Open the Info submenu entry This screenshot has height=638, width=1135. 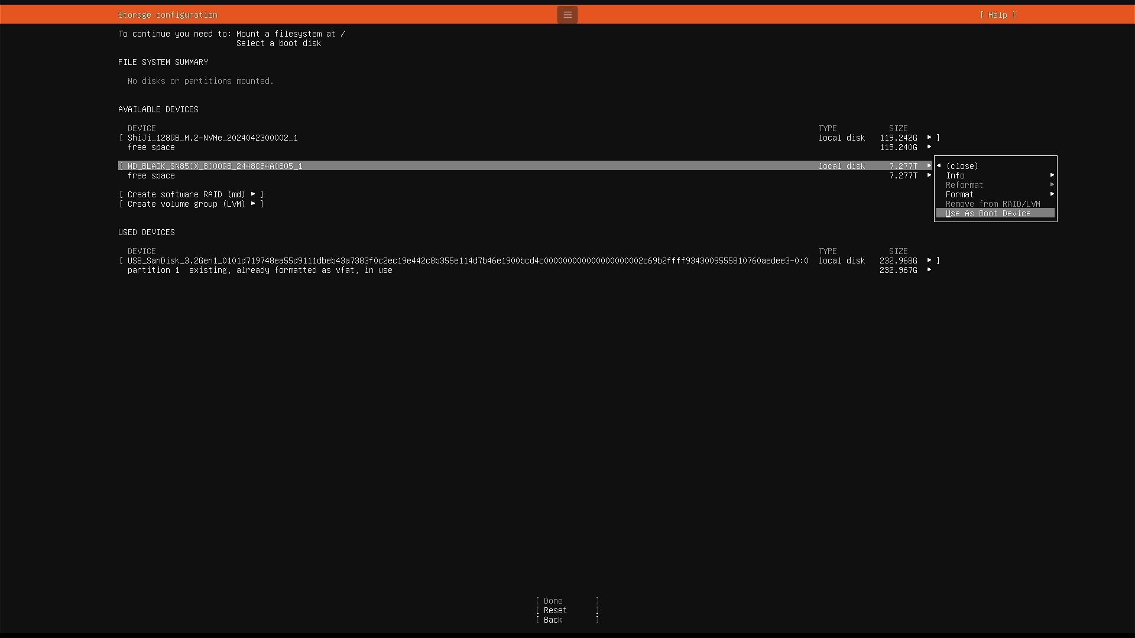955,175
